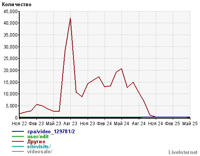Click the 45,000 y-axis label
Viewport: 200px width, 156px height.
pos(10,12)
